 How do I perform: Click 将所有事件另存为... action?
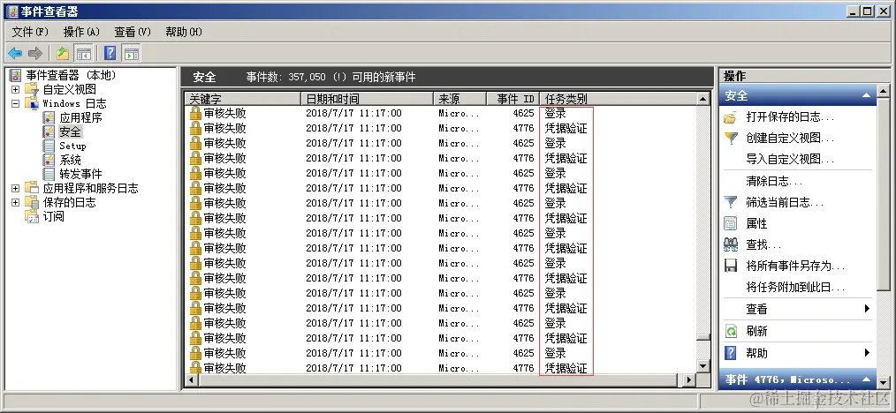tap(795, 266)
